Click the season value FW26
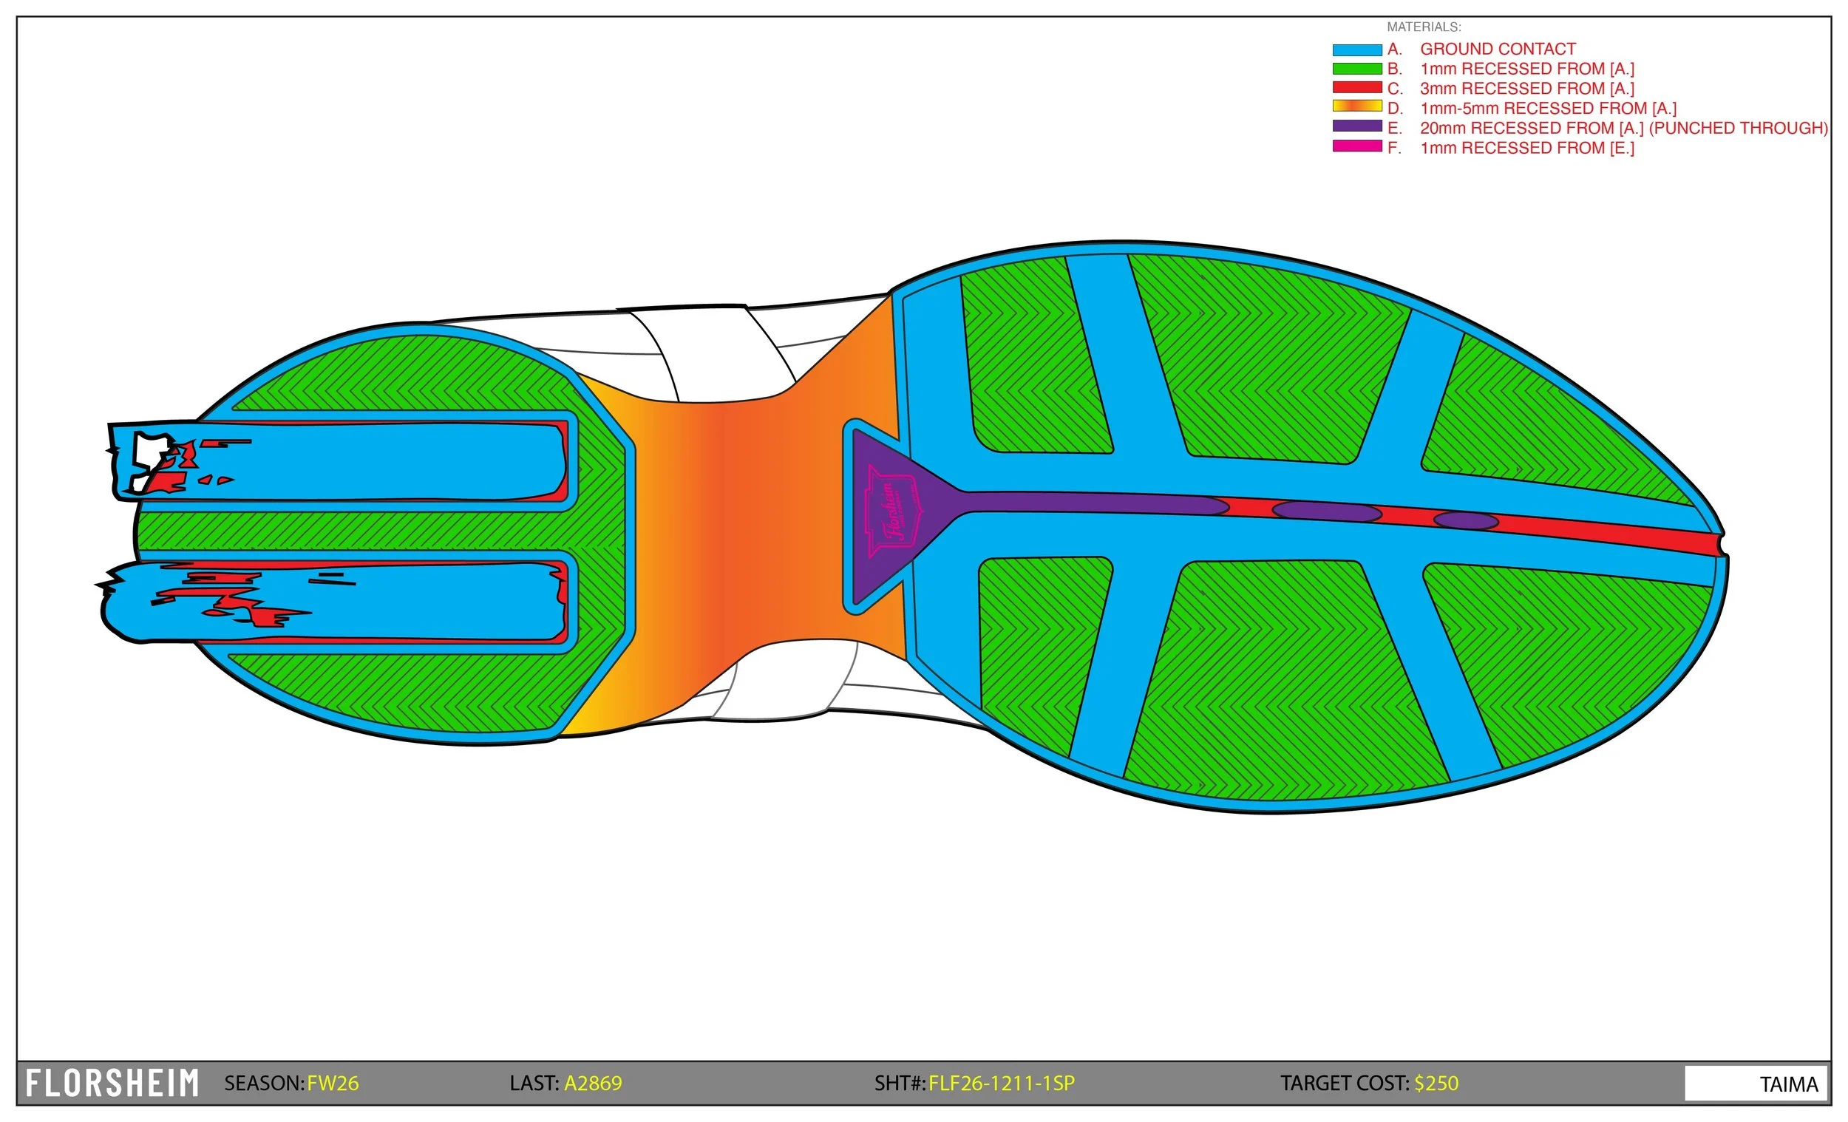 click(333, 1084)
